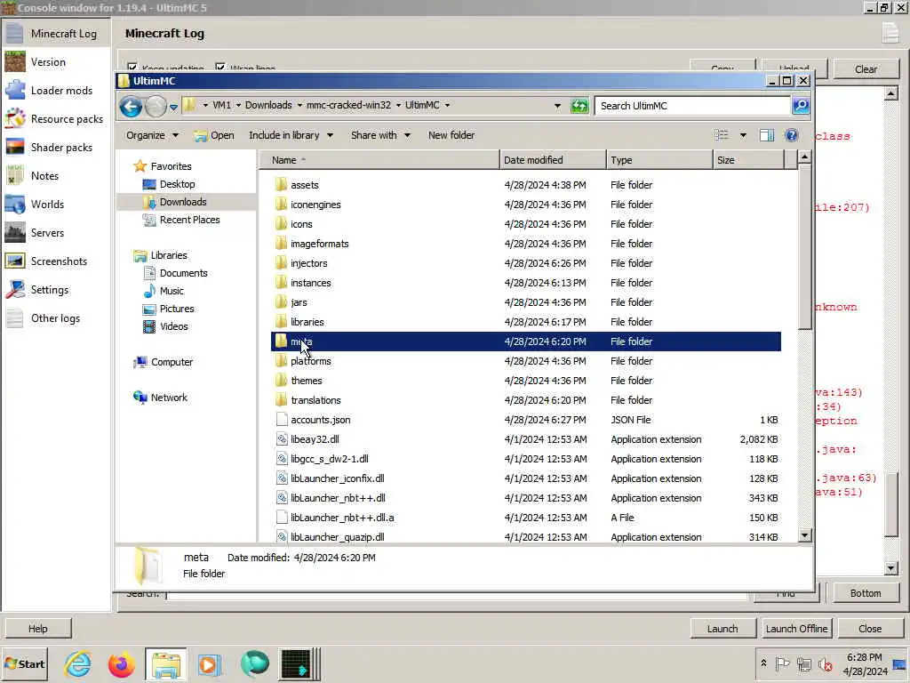Viewport: 910px width, 683px height.
Task: Click Open in Explorer toolbar
Action: [214, 135]
